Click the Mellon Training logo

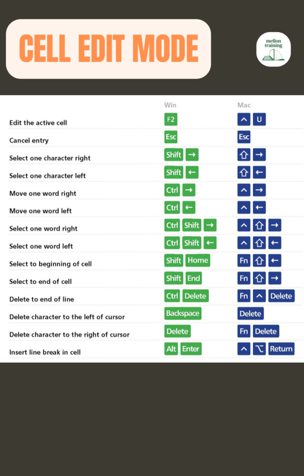pyautogui.click(x=273, y=49)
